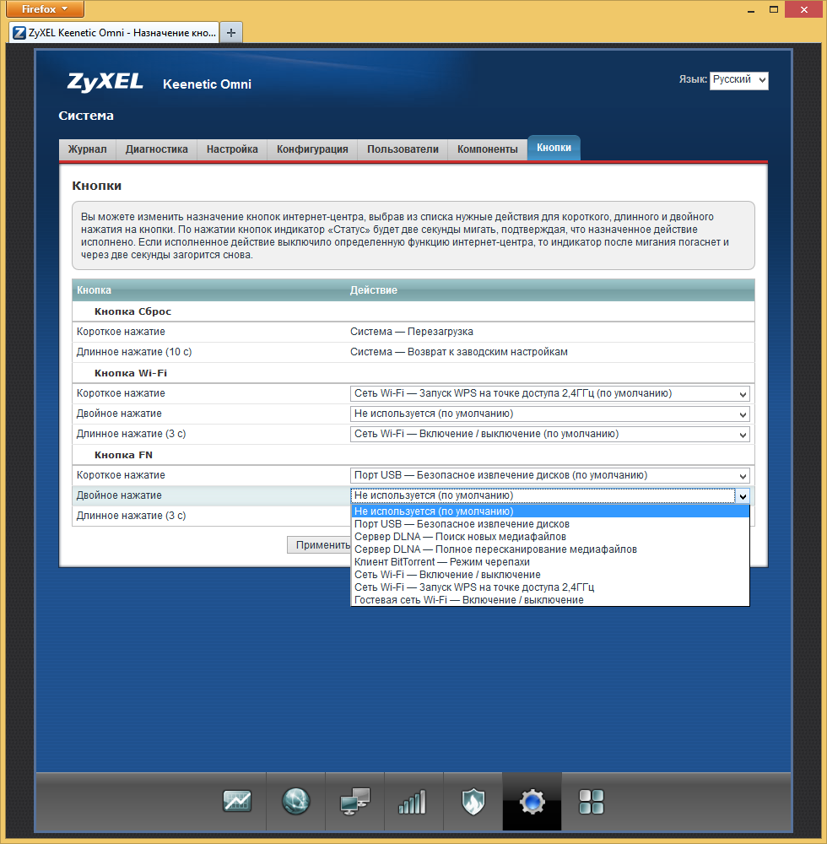Click the Кнопка Wi-Fi section header
Screen dimensions: 827x844
click(131, 373)
